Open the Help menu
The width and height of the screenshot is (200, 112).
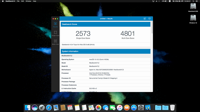34,1
